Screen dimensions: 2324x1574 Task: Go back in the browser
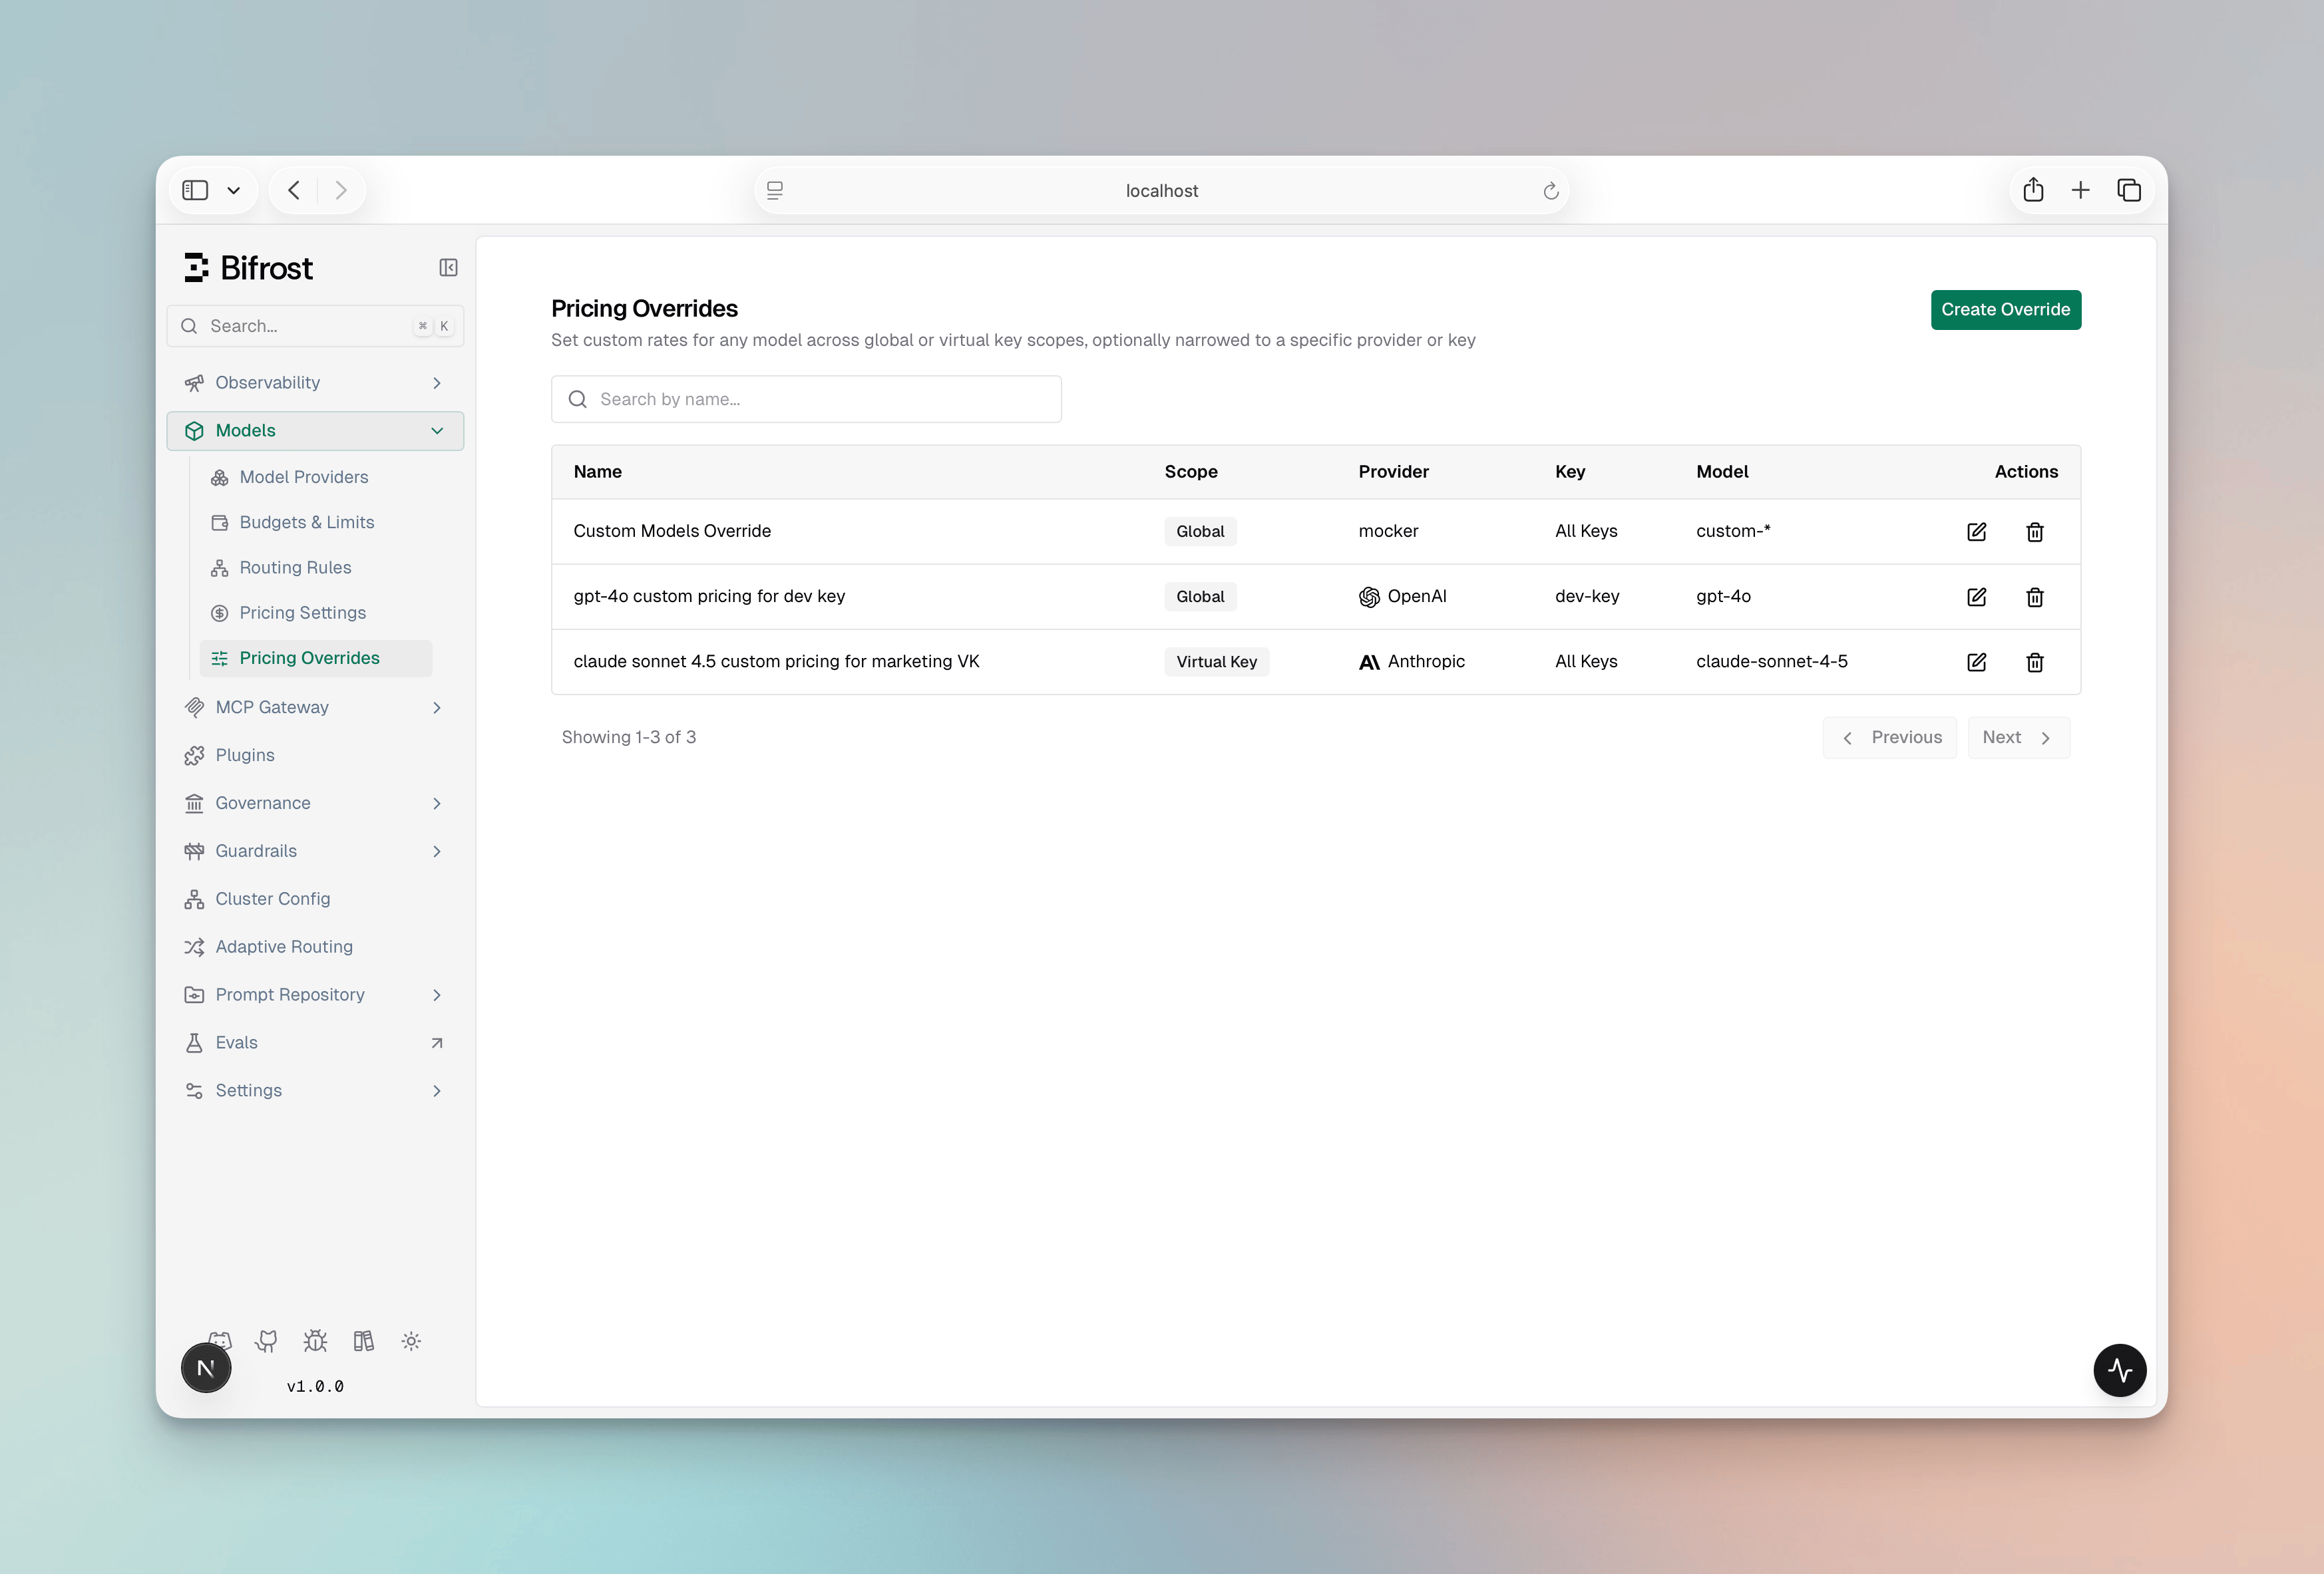click(x=294, y=190)
